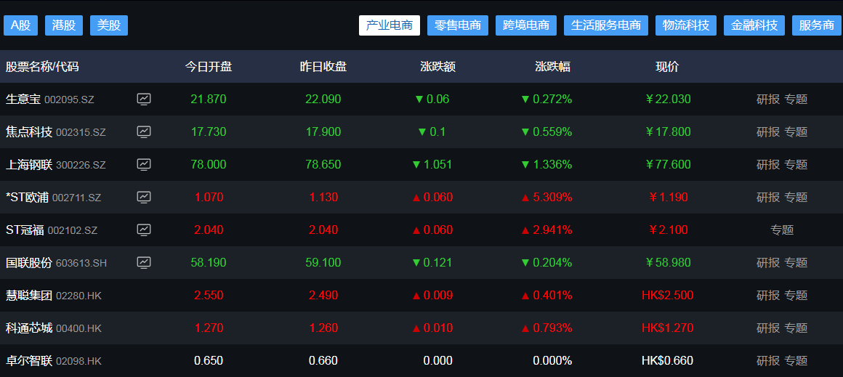The height and width of the screenshot is (377, 843).
Task: Open 研报 link for *ST欧浦
Action: click(x=767, y=198)
